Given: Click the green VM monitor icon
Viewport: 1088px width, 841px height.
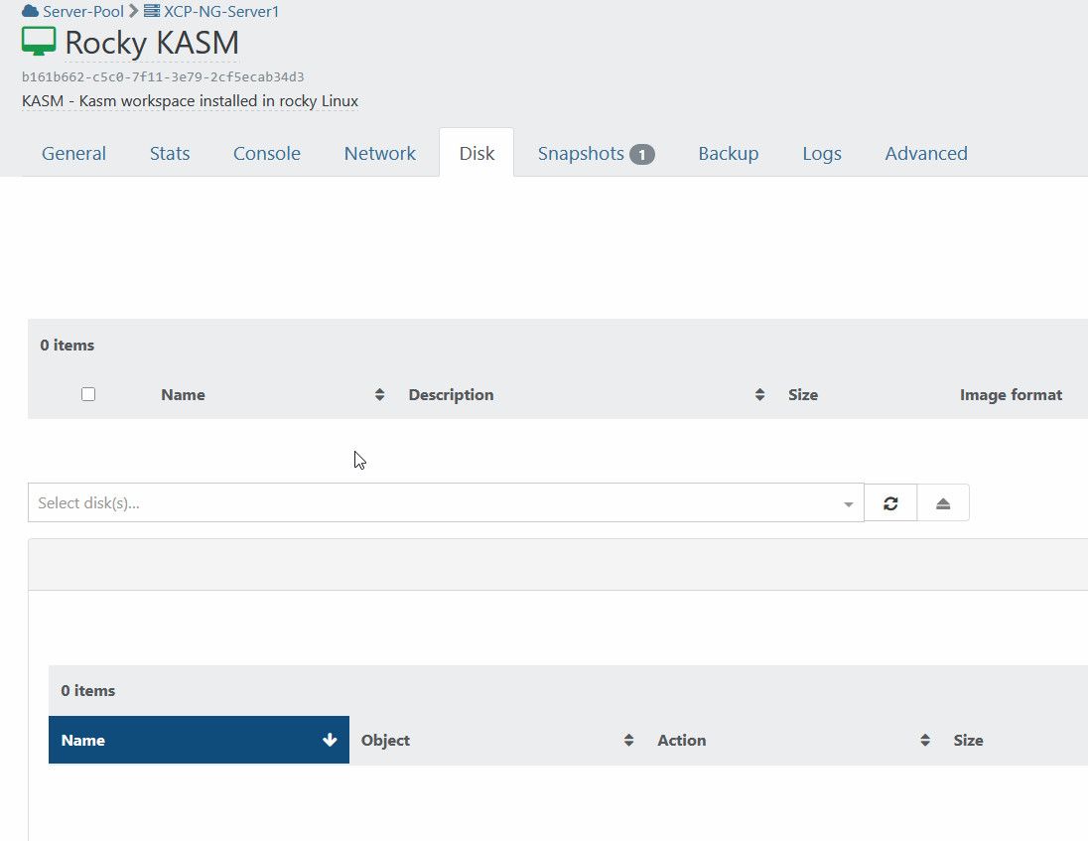Looking at the screenshot, I should click(x=39, y=42).
